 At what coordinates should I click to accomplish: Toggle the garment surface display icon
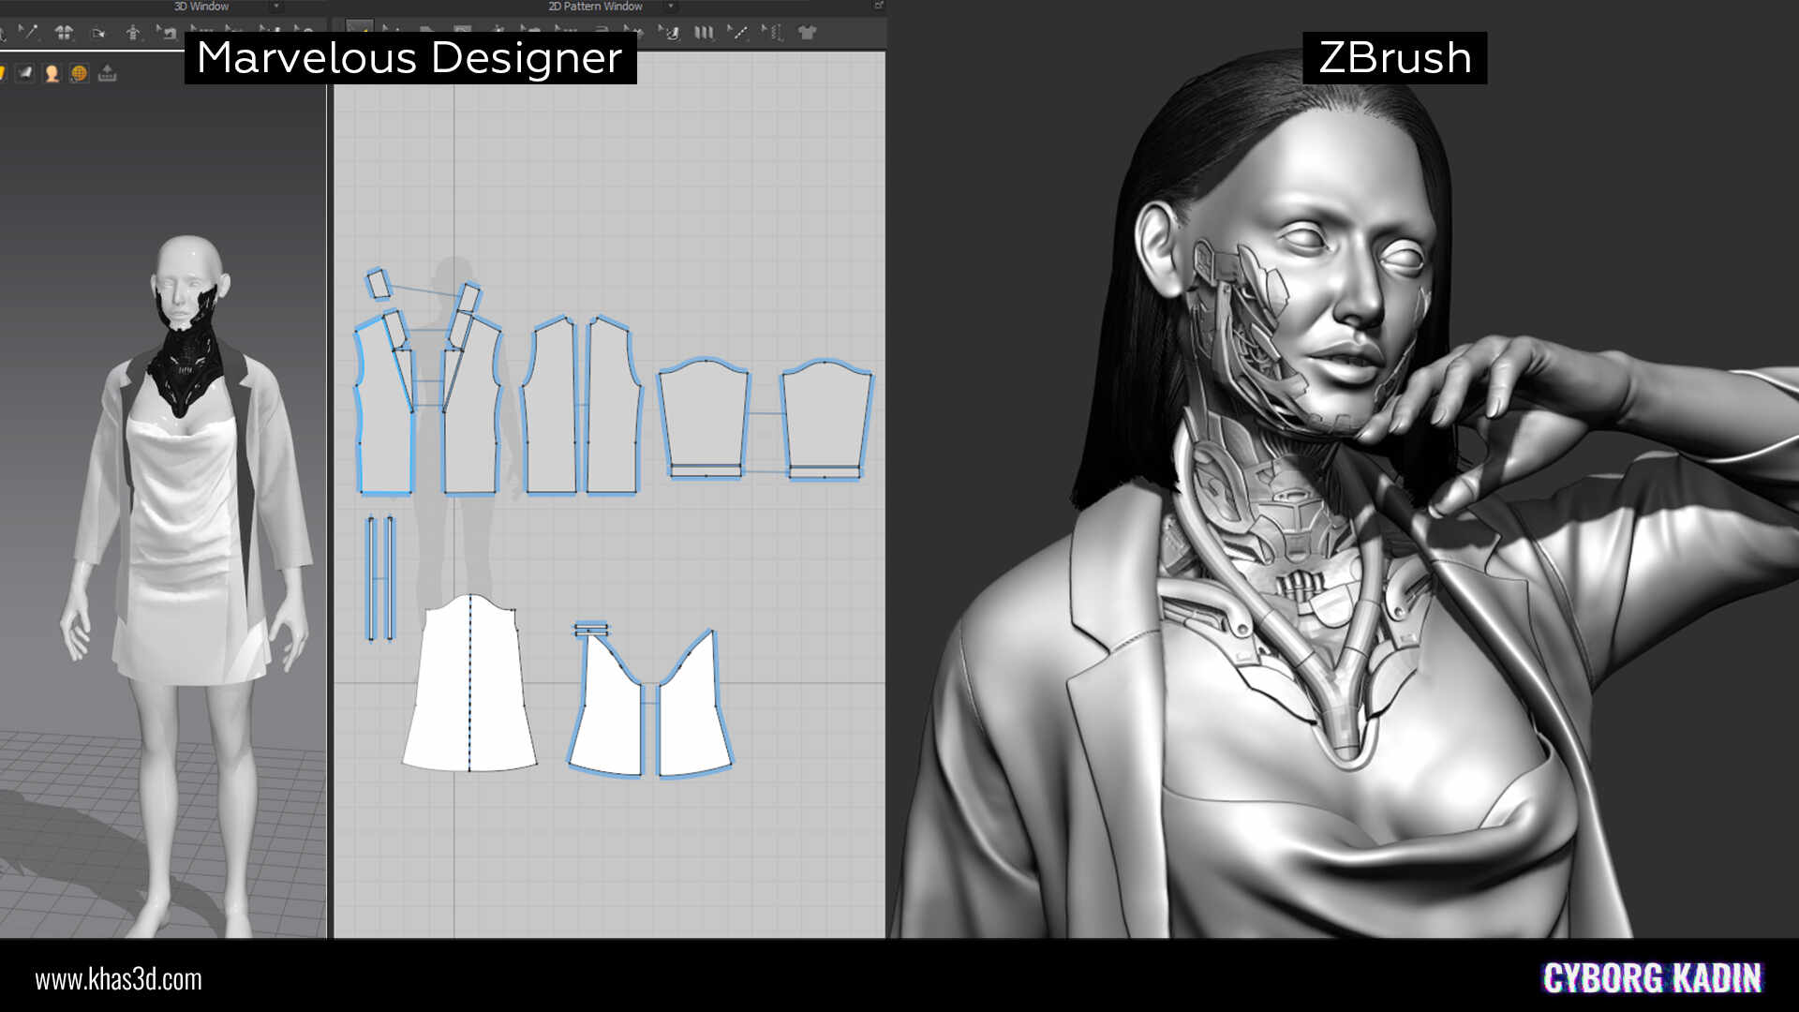pyautogui.click(x=25, y=73)
